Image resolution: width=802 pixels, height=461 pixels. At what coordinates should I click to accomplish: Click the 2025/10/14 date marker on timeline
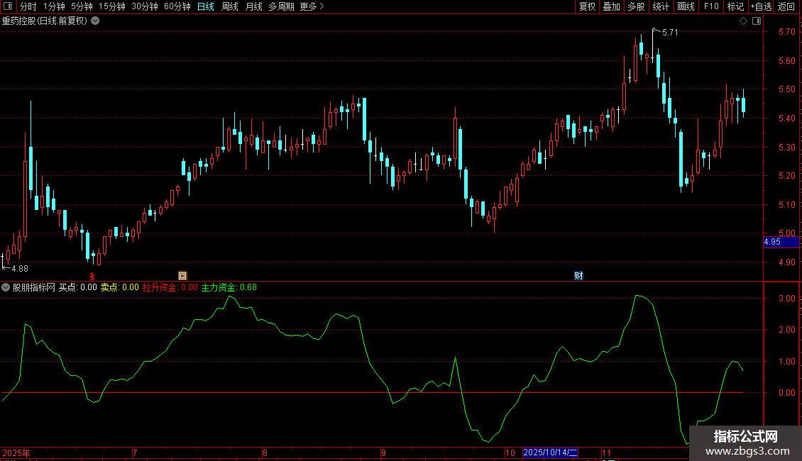(x=550, y=452)
